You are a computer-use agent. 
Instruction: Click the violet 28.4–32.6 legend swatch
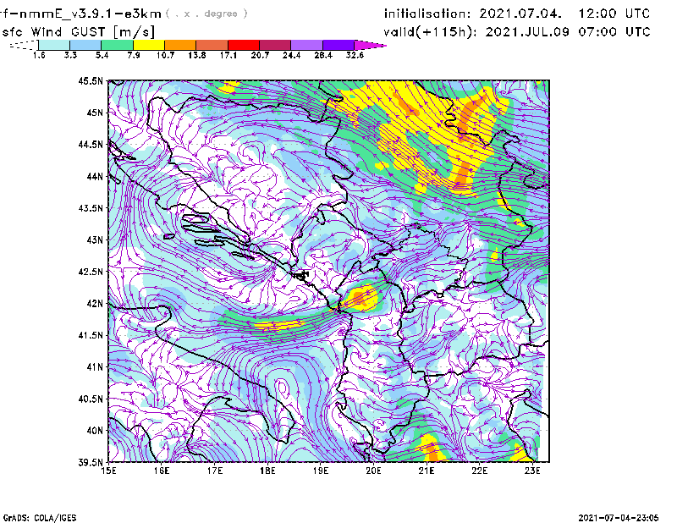pos(338,45)
